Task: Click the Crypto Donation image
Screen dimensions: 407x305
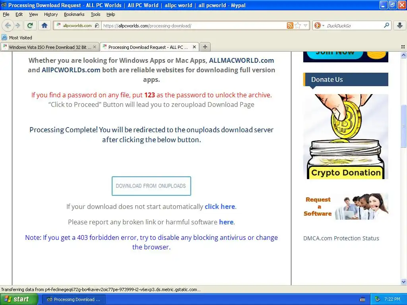Action: coord(346,137)
